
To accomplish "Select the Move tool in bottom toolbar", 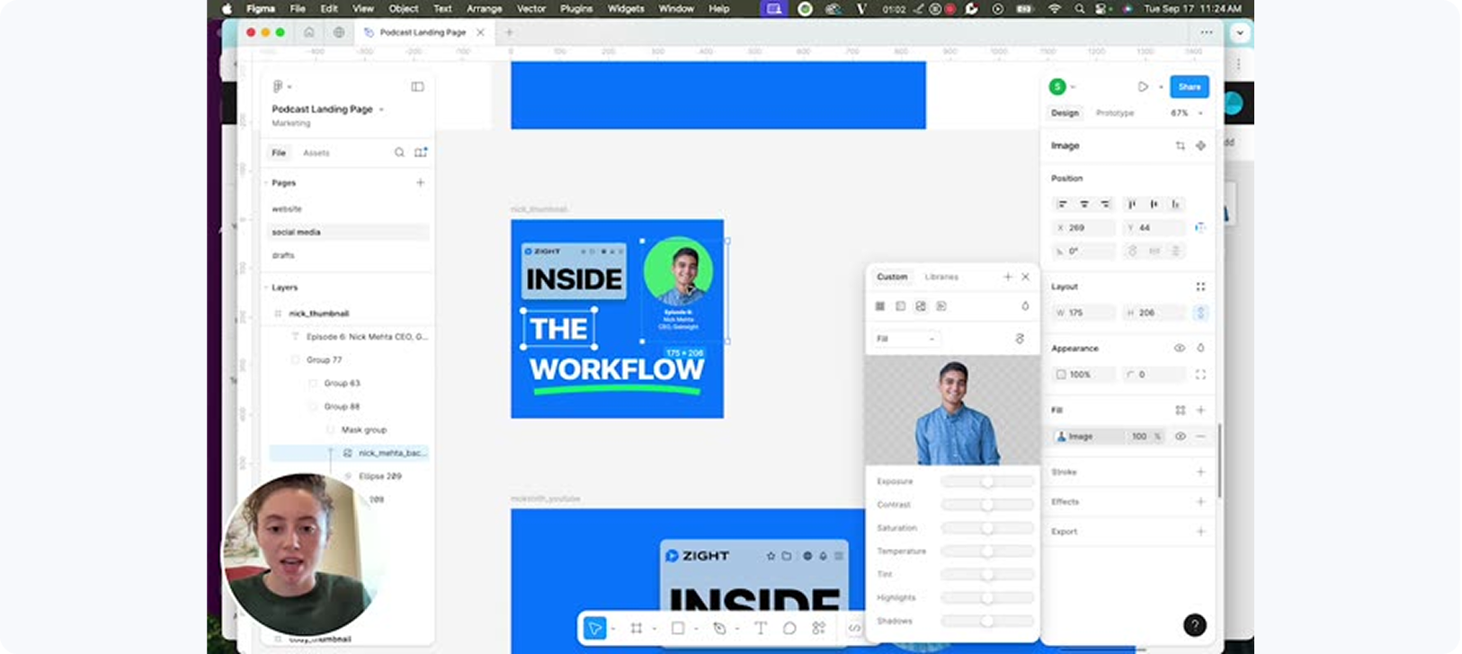I will (594, 629).
